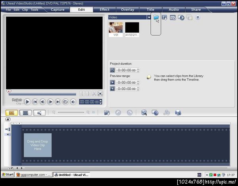The image size is (238, 186).
Task: Click the Enlarge preview window button
Action: (100, 94)
